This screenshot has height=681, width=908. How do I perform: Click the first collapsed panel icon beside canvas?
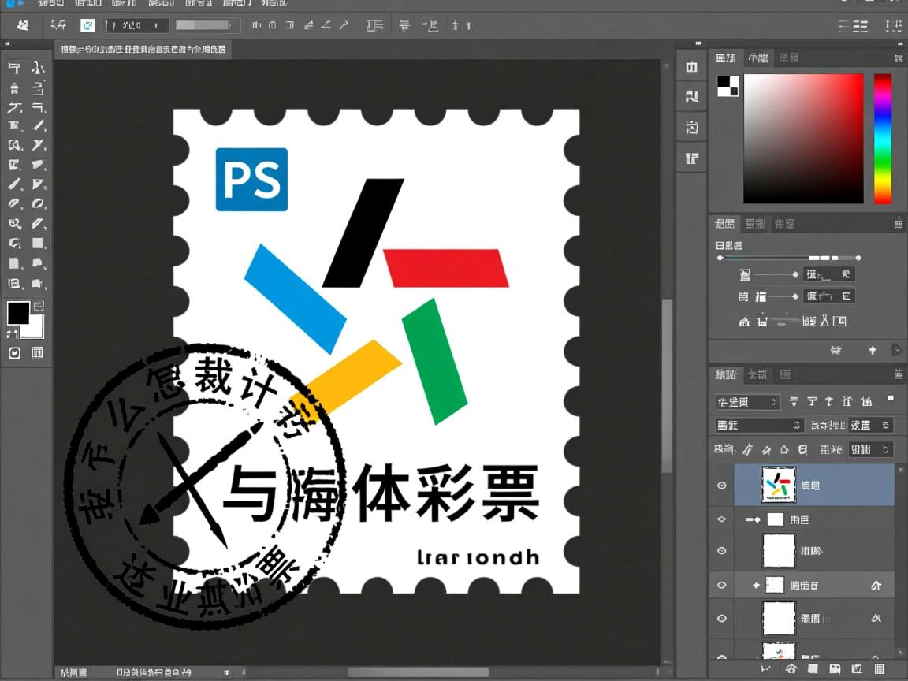pyautogui.click(x=691, y=67)
